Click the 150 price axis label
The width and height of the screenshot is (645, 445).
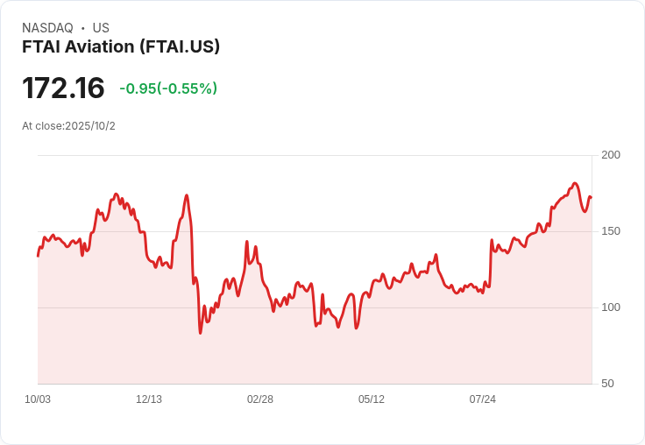[611, 231]
